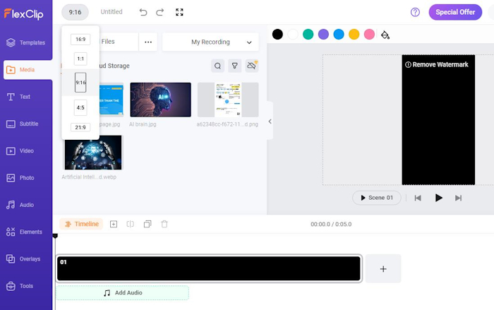This screenshot has width=494, height=310.
Task: Search the media library
Action: [x=217, y=66]
